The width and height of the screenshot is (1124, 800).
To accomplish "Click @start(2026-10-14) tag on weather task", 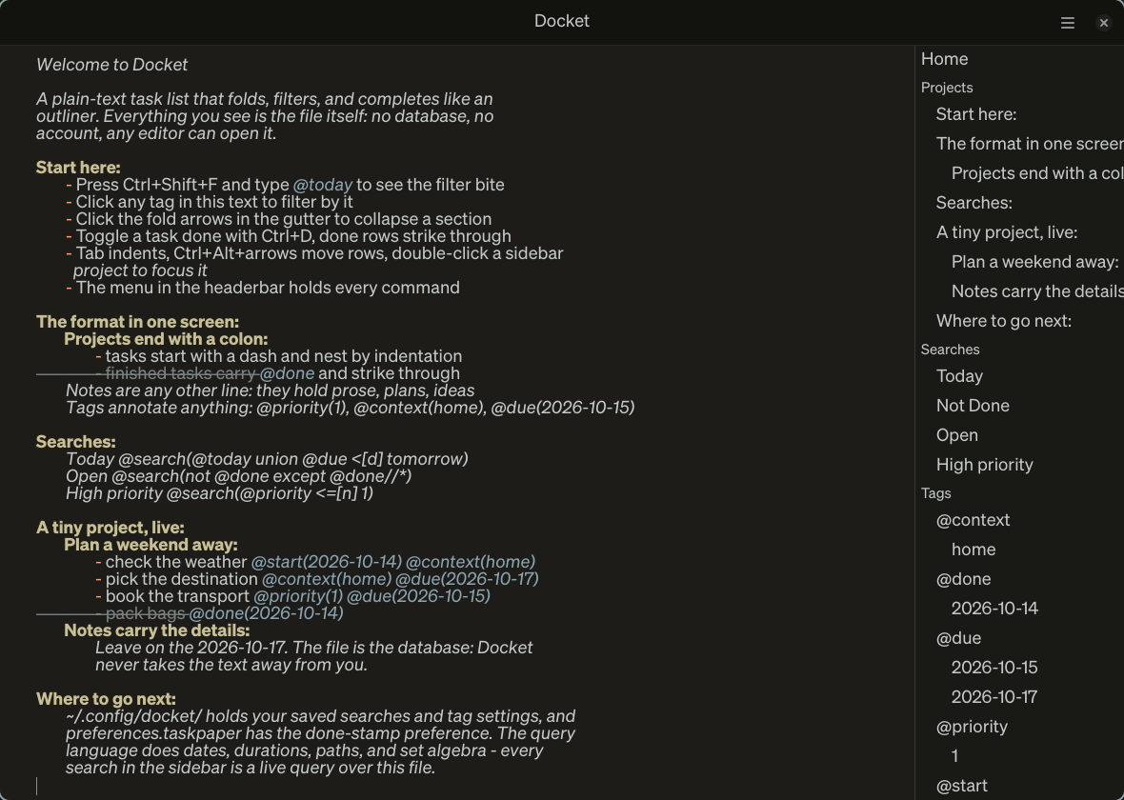I will [326, 562].
